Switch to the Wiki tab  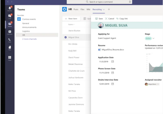[88, 9]
